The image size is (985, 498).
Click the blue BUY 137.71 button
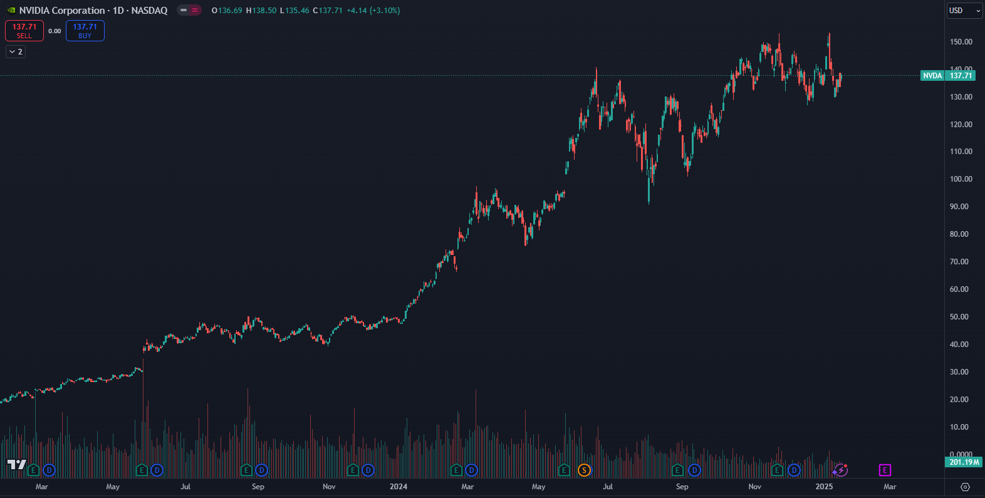(85, 31)
